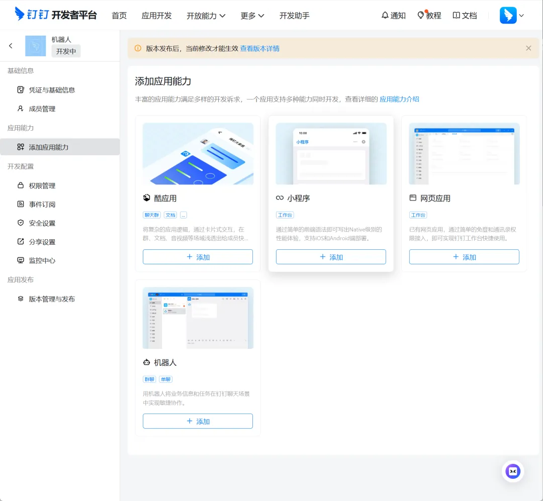Click the 成员管理 person icon
The image size is (543, 501).
[x=21, y=109]
